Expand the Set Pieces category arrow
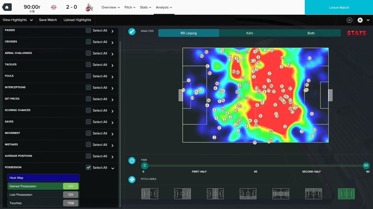This screenshot has height=209, width=373. point(113,100)
